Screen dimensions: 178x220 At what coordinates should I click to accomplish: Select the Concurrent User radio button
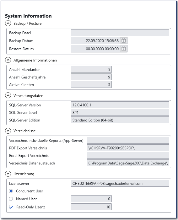coord(11,191)
